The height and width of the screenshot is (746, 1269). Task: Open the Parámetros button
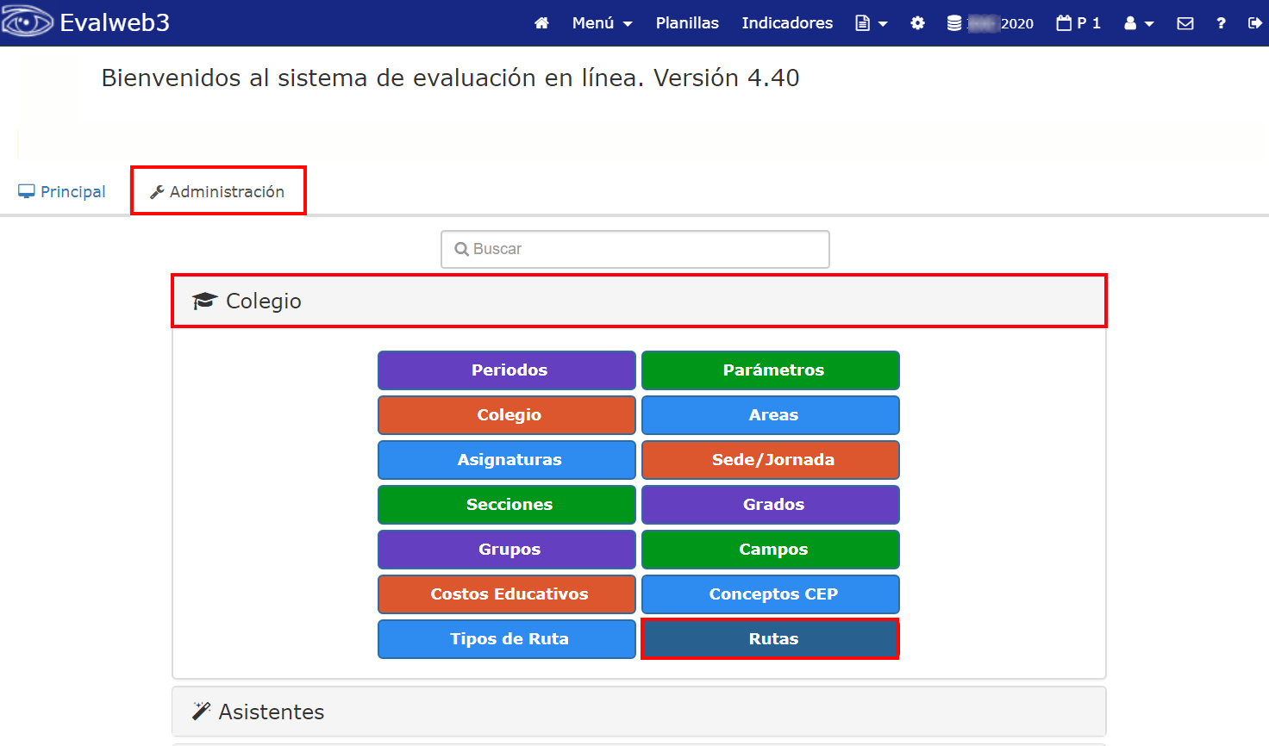771,370
